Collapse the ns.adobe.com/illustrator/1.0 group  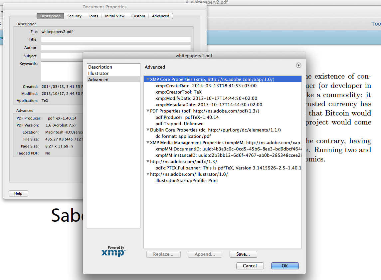(148, 174)
